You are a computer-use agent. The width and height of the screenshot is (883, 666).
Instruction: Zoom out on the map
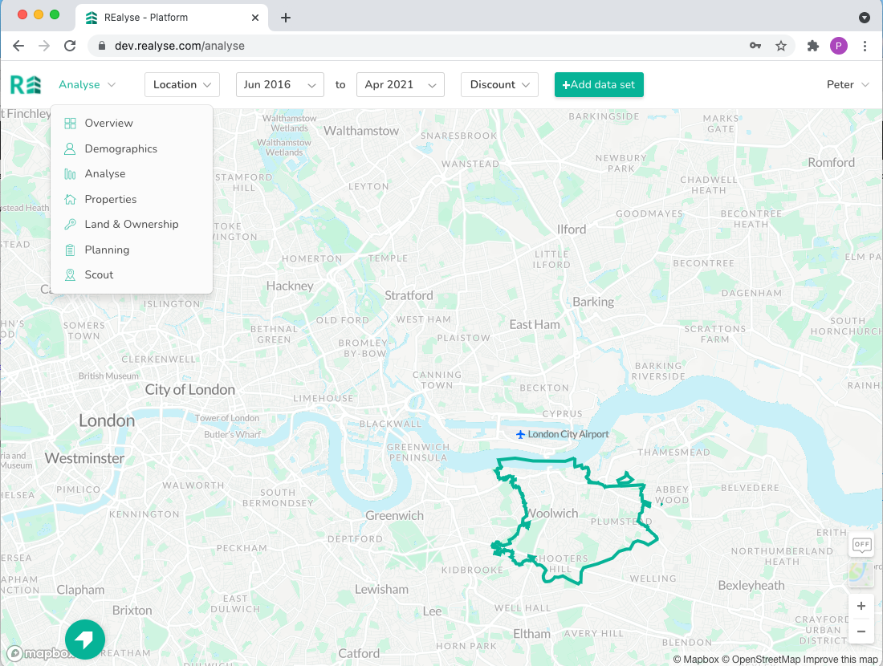(x=861, y=631)
